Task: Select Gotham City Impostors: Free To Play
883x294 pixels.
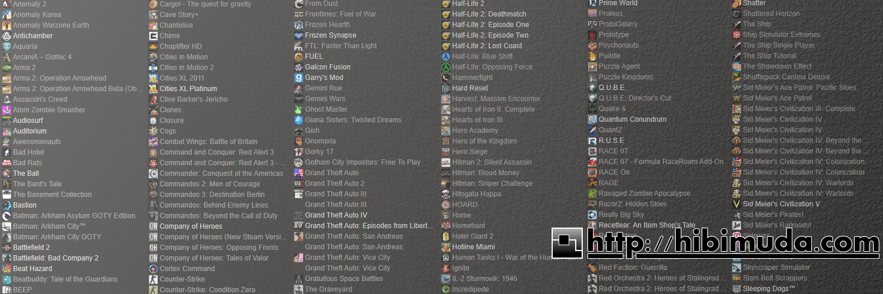Action: click(363, 162)
